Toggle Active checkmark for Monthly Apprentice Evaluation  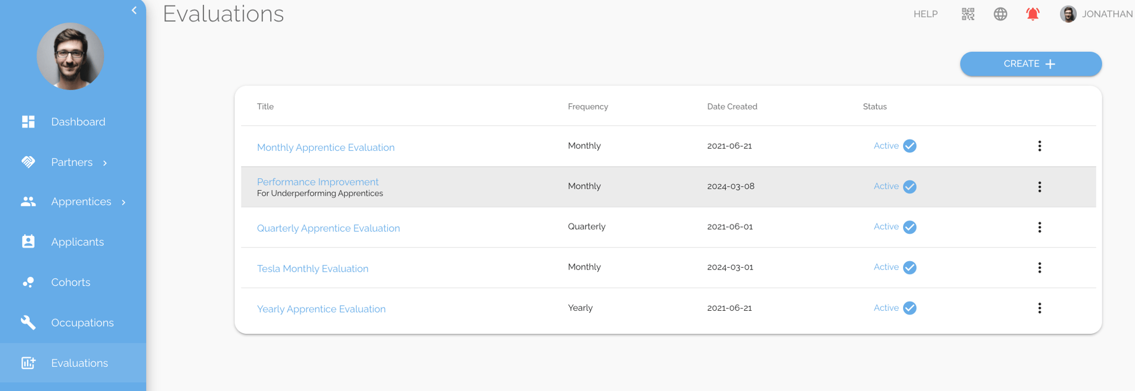coord(910,146)
